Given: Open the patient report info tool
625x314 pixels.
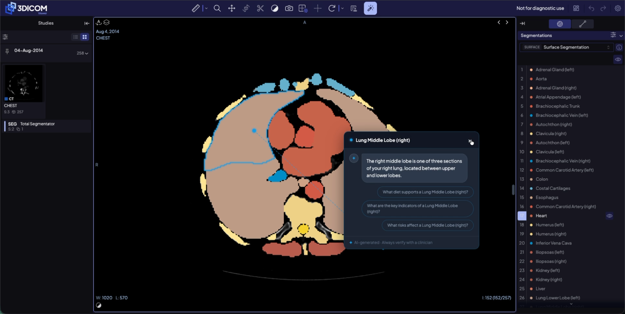Looking at the screenshot, I should coord(354,8).
